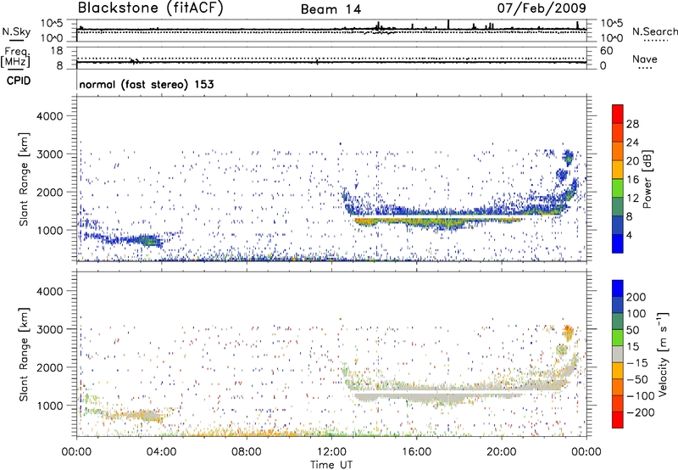678x470 pixels.
Task: Click the "20:00" time axis label
Action: coord(501,452)
